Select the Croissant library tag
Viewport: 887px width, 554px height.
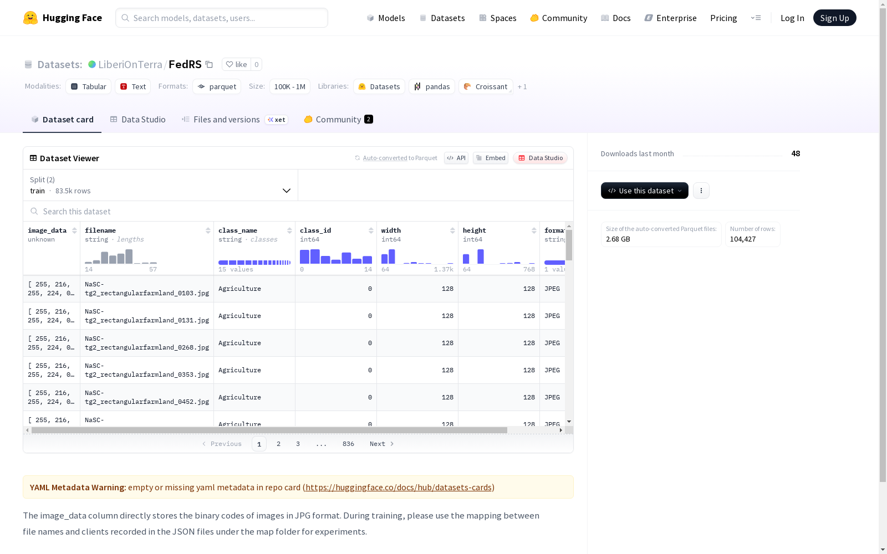pyautogui.click(x=486, y=86)
